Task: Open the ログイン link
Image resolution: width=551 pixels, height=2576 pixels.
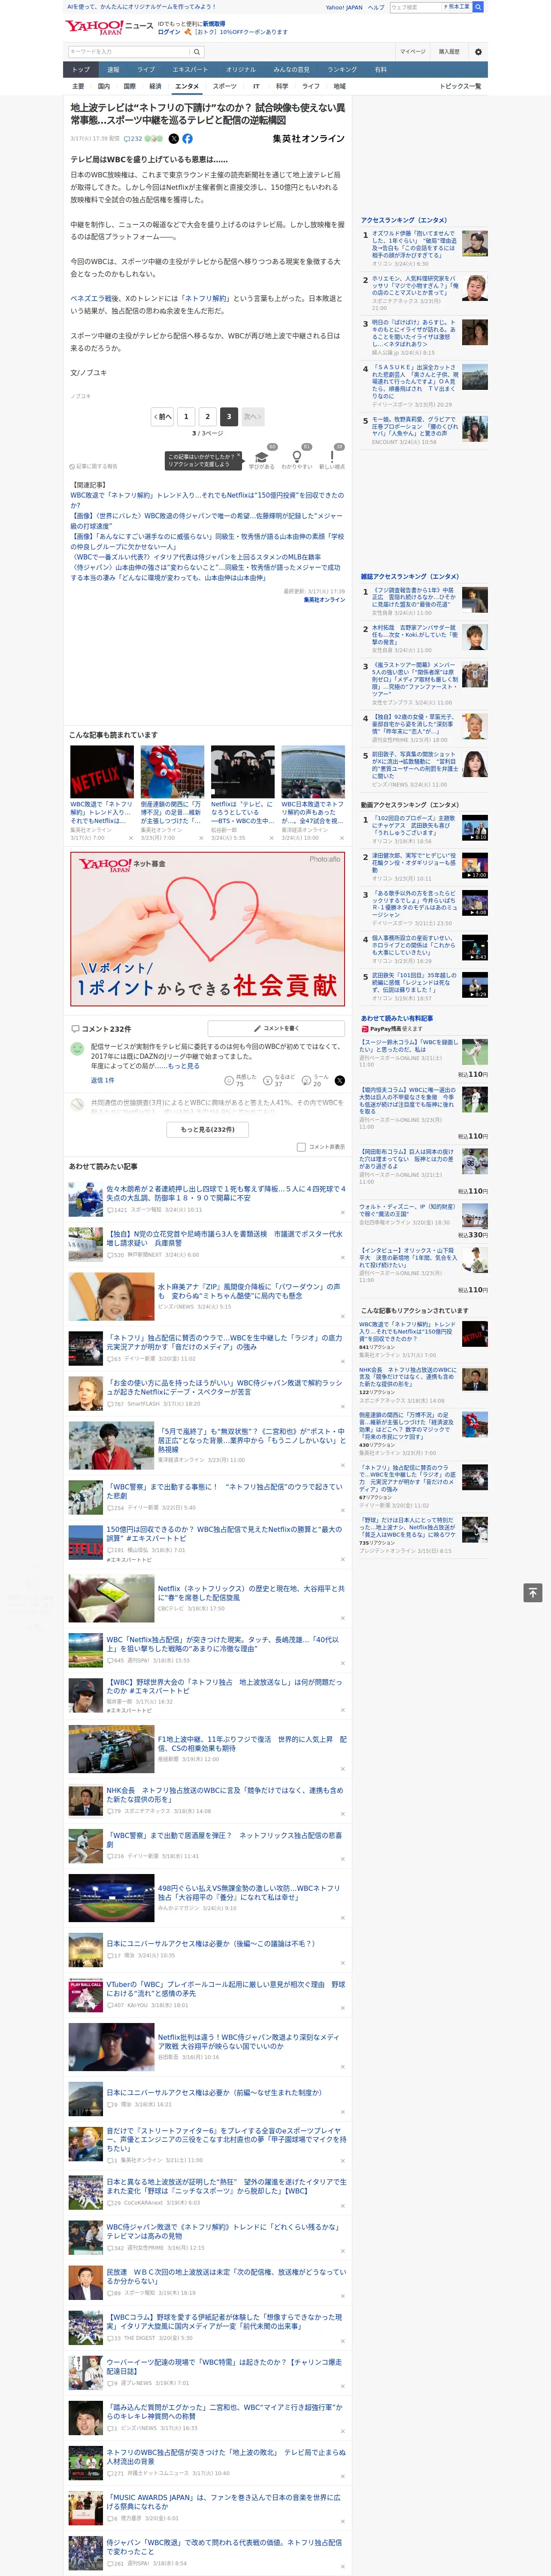Action: click(169, 32)
